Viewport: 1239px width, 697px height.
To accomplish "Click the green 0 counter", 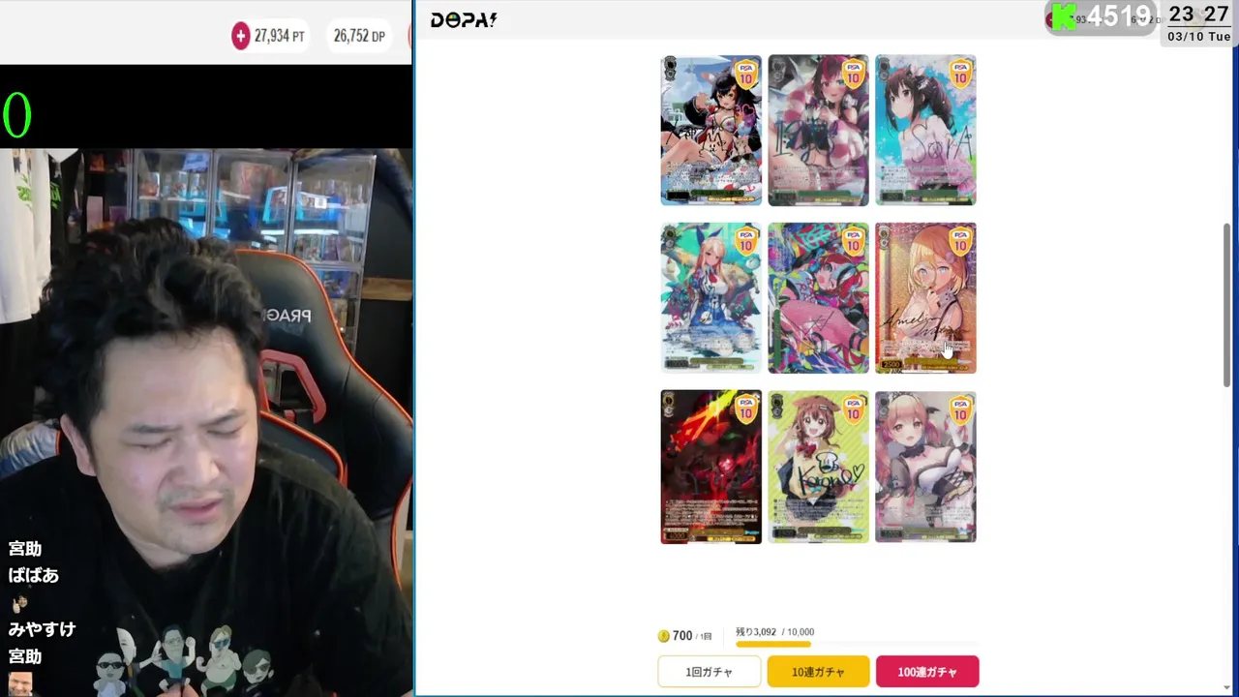I will 16,116.
